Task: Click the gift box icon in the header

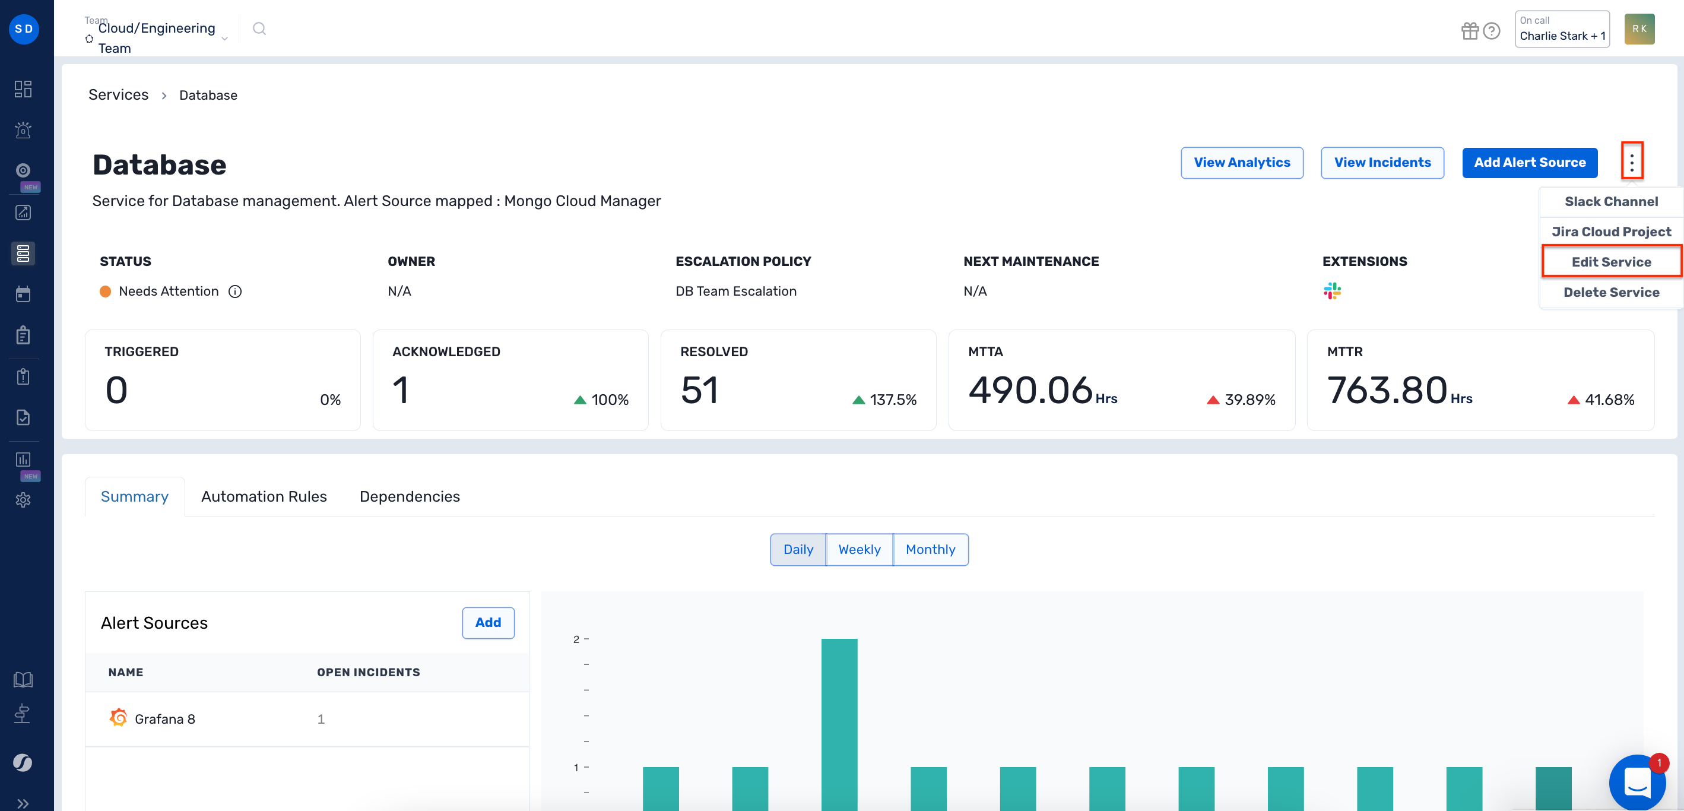Action: [x=1470, y=30]
